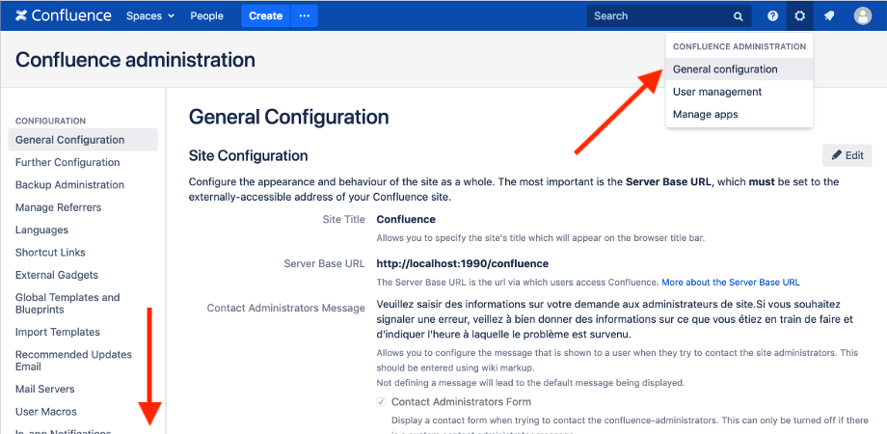The width and height of the screenshot is (887, 434).
Task: Click the Edit button for Site Configuration
Action: [847, 155]
